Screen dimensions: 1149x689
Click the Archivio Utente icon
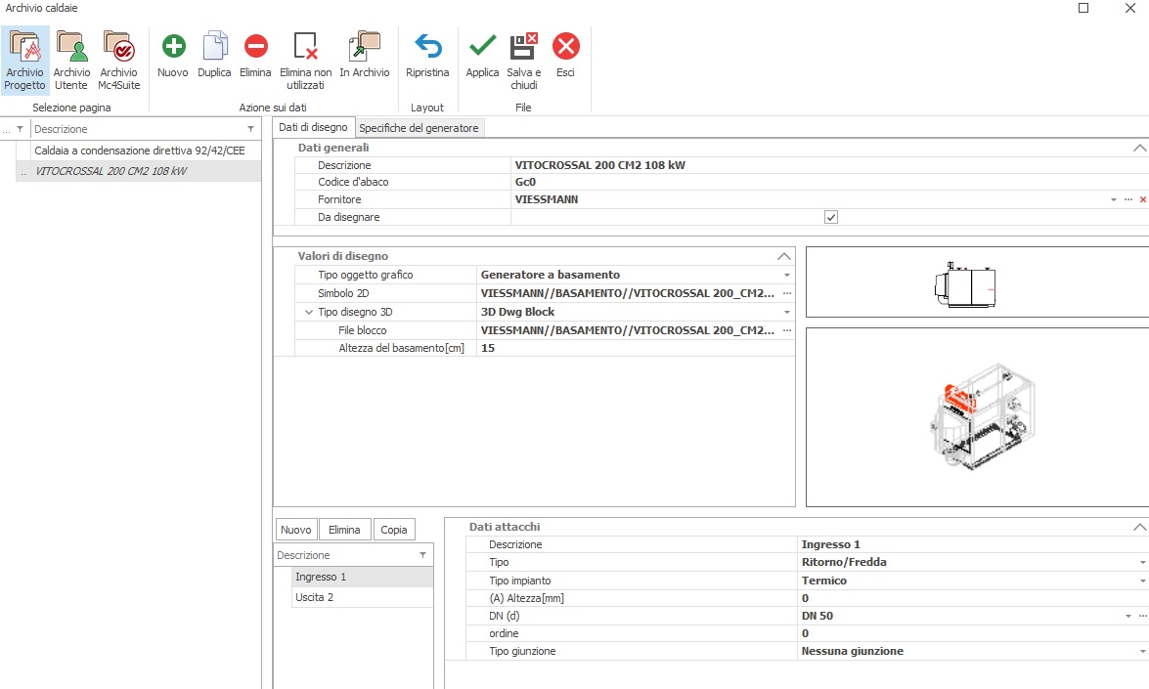tap(71, 47)
